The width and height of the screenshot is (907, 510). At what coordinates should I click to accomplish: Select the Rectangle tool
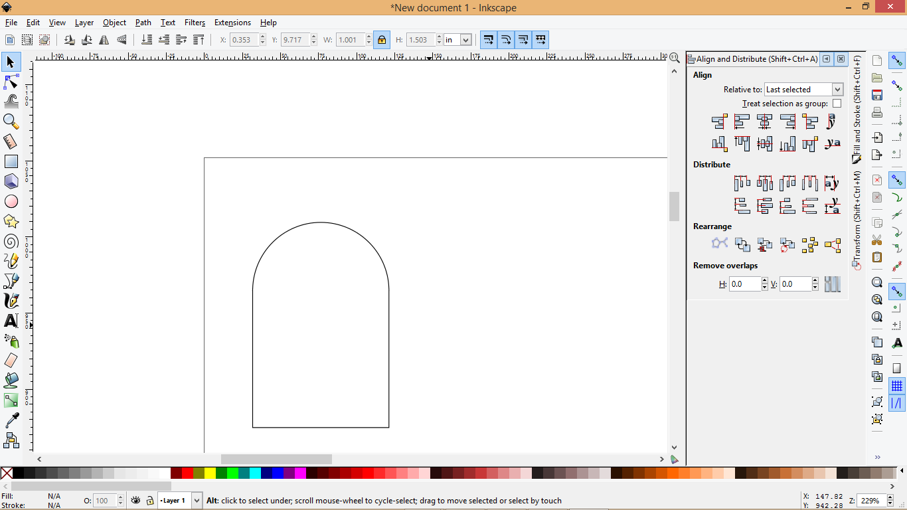pos(11,161)
